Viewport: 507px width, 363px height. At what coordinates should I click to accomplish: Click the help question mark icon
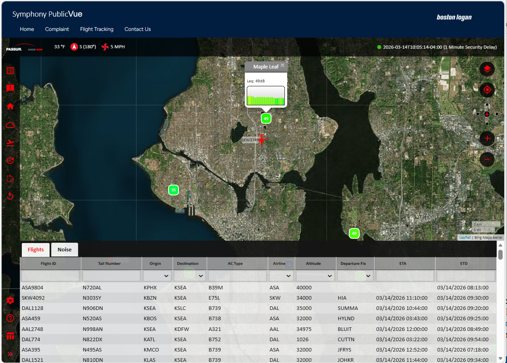(x=10, y=318)
